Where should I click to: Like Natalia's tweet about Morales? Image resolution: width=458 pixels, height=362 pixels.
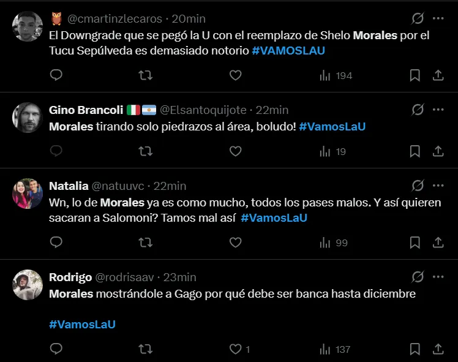235,243
